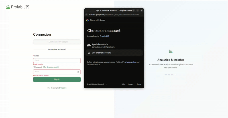Click the green Sign in button
Viewport: 228px width, 118px height.
(x=57, y=80)
